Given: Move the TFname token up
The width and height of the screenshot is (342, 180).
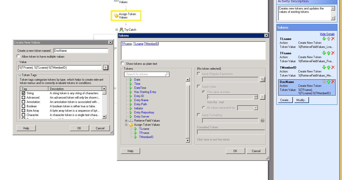Looking at the screenshot, I should (329, 53).
